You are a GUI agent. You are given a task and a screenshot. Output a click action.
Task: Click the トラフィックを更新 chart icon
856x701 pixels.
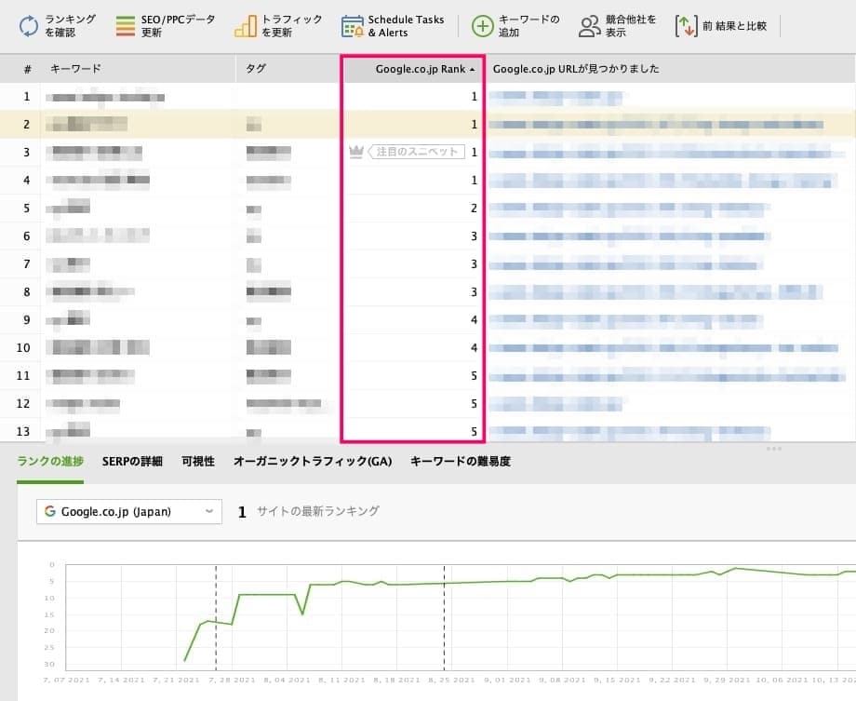(x=245, y=26)
